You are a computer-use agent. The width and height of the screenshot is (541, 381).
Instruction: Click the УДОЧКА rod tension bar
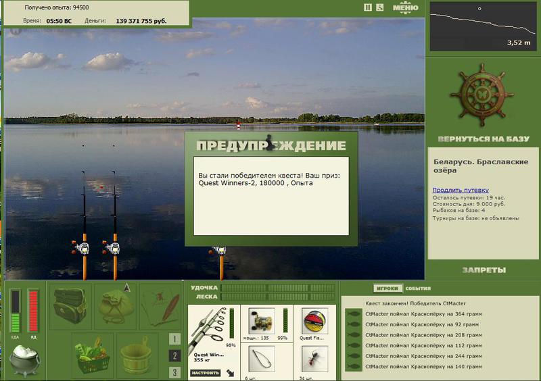(278, 288)
